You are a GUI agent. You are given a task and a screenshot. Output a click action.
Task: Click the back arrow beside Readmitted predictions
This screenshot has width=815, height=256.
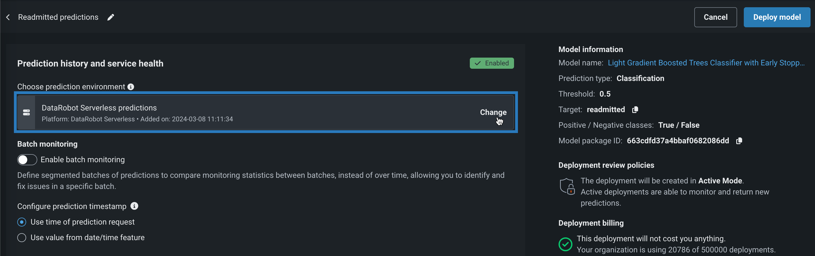[x=8, y=17]
